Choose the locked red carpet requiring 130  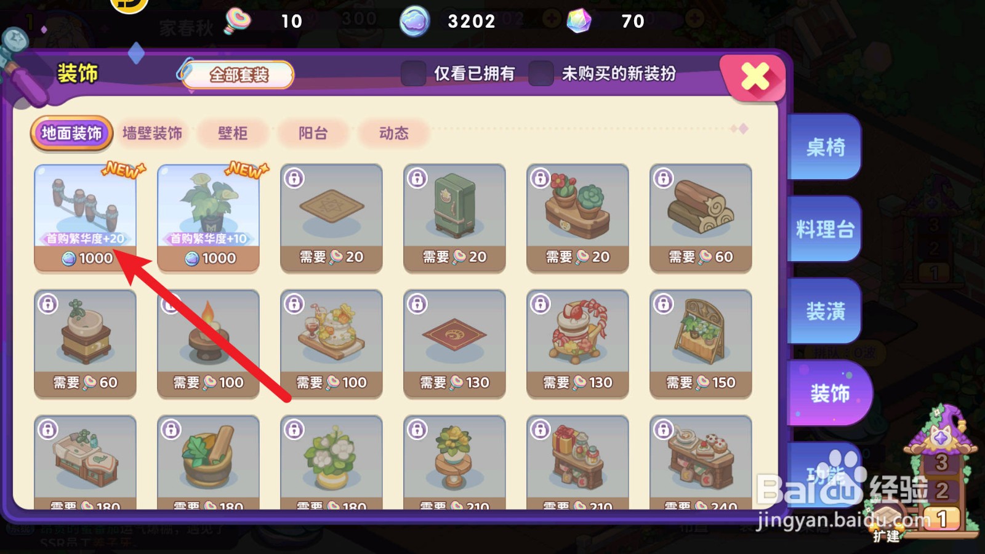coord(454,343)
